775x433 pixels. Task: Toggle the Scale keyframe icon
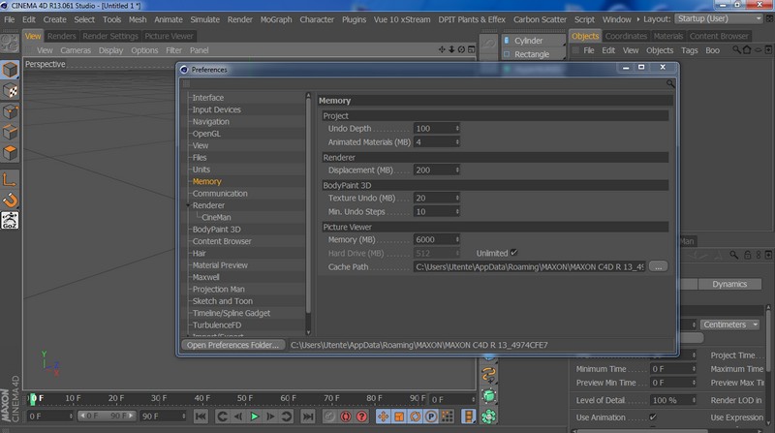[399, 417]
